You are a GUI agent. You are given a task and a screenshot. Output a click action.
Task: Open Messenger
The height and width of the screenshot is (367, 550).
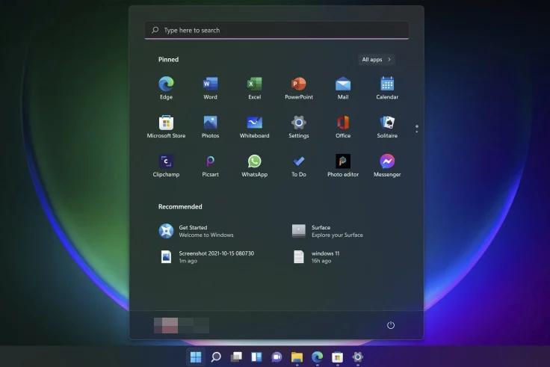[x=387, y=165]
